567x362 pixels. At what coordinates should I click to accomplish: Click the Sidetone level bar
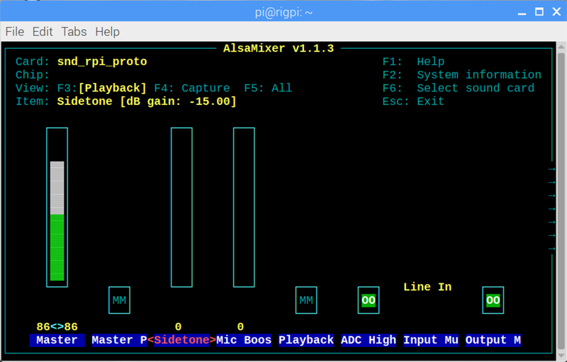click(x=181, y=208)
